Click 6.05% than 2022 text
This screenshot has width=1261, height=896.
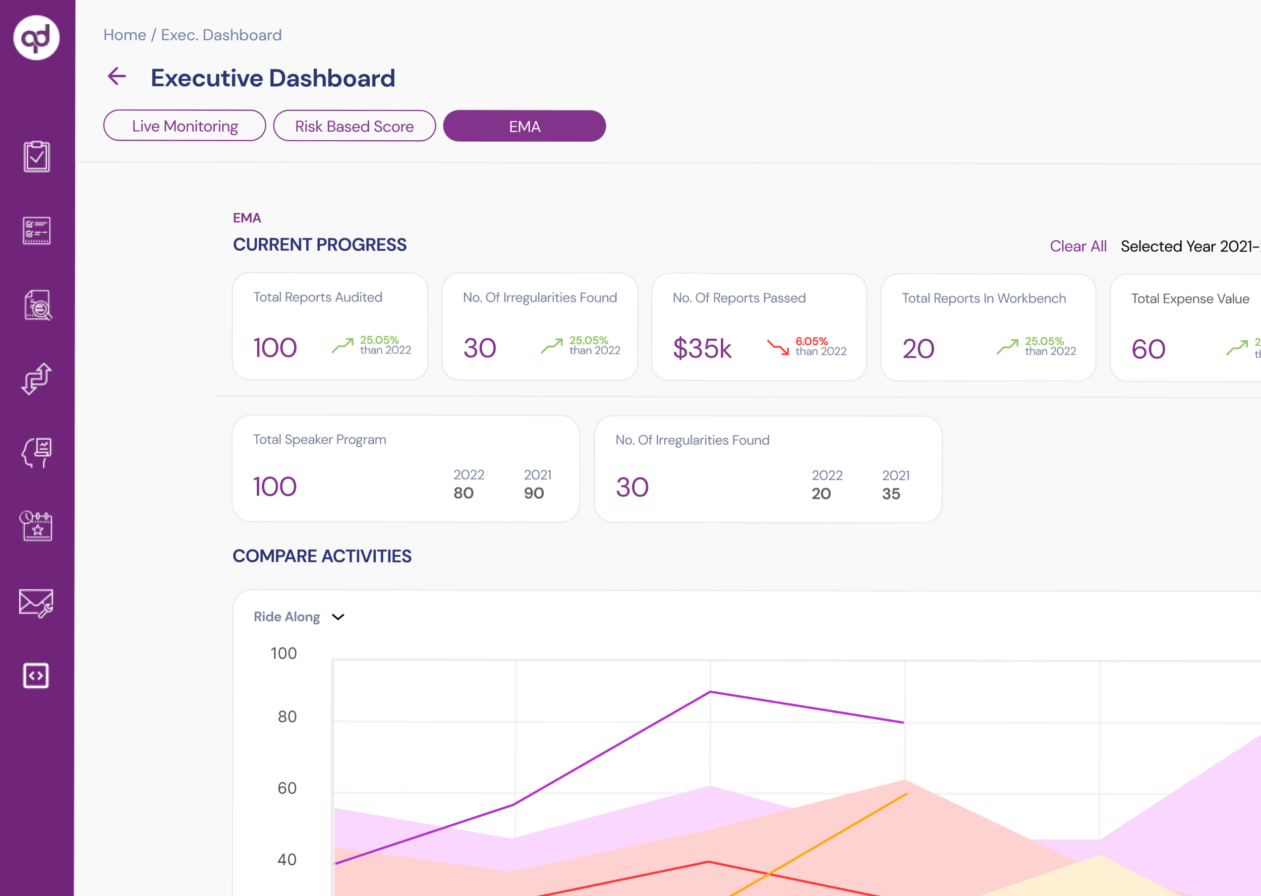click(x=821, y=346)
